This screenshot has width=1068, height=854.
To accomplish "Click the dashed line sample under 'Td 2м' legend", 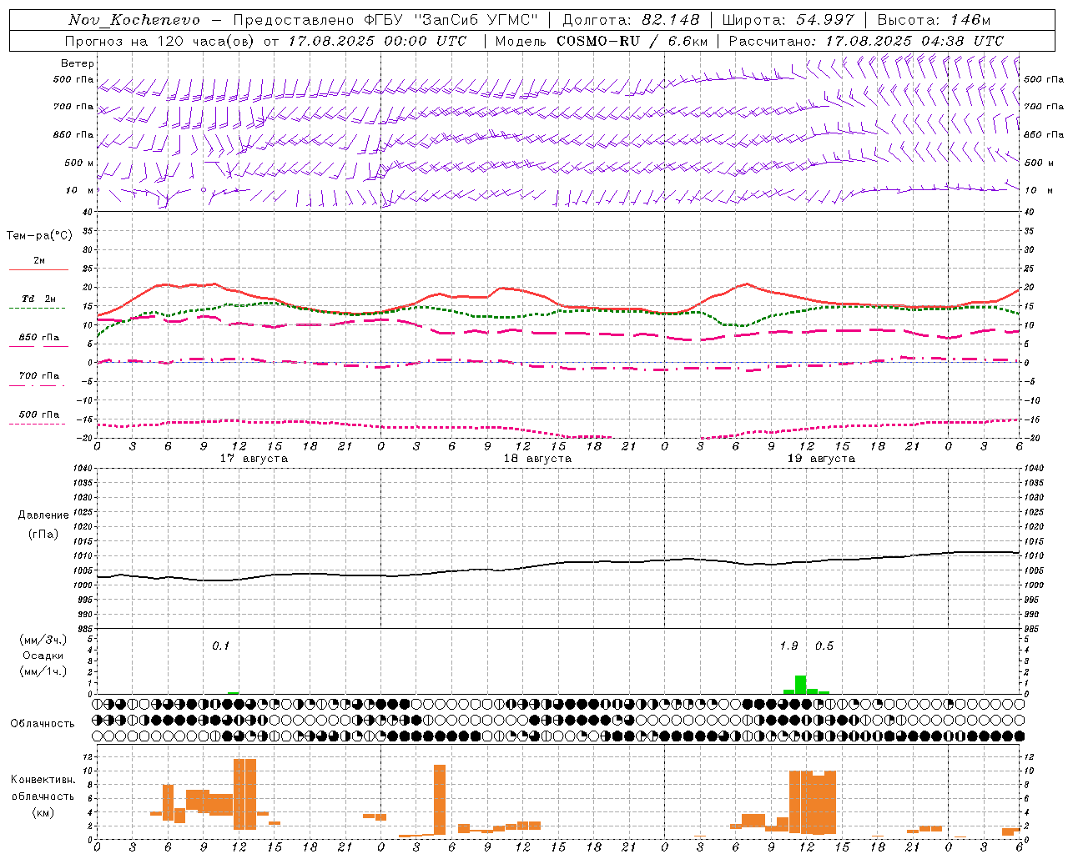I will tap(38, 309).
